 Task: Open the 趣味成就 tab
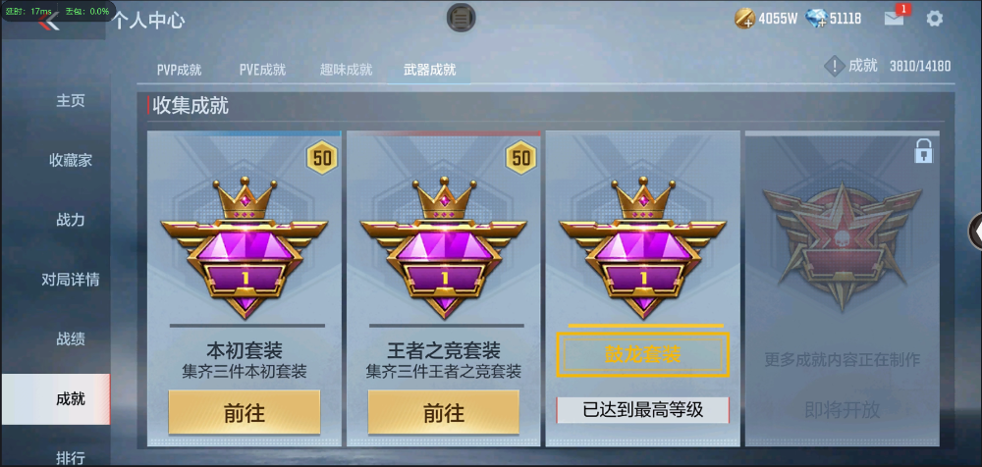pos(347,70)
